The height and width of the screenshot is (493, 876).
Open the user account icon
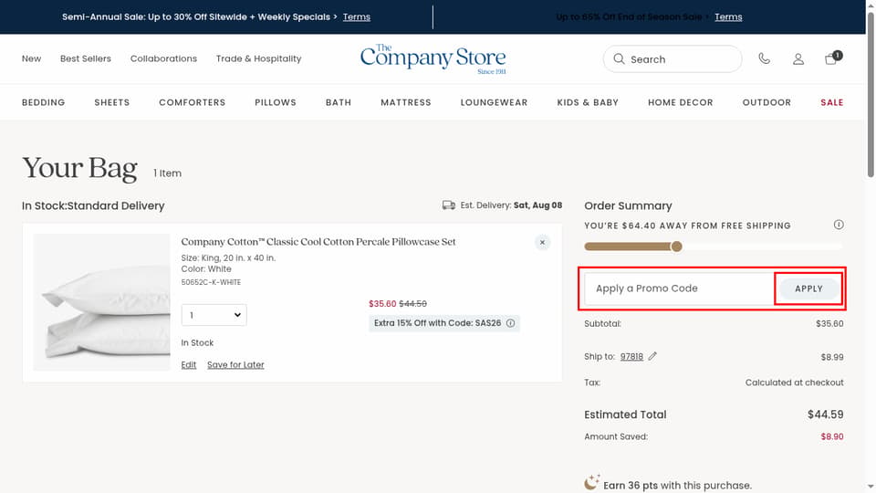[x=798, y=58]
